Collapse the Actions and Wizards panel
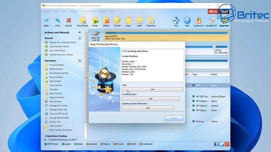 pos(80,33)
